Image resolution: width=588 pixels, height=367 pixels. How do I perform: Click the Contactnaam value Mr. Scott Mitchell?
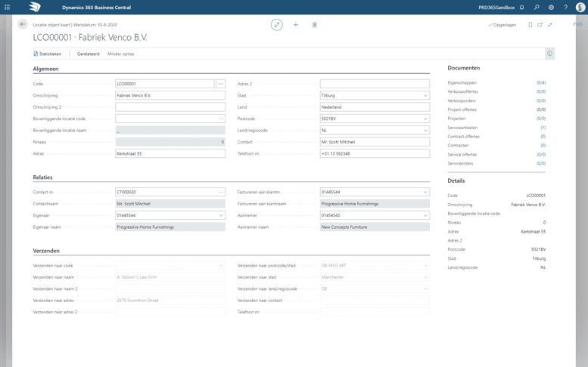coord(170,204)
